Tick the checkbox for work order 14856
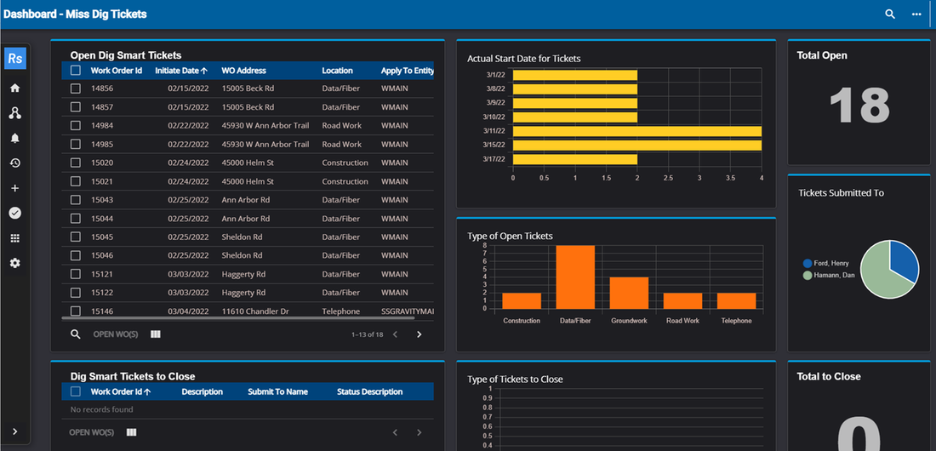Viewport: 936px width, 451px height. coord(76,88)
